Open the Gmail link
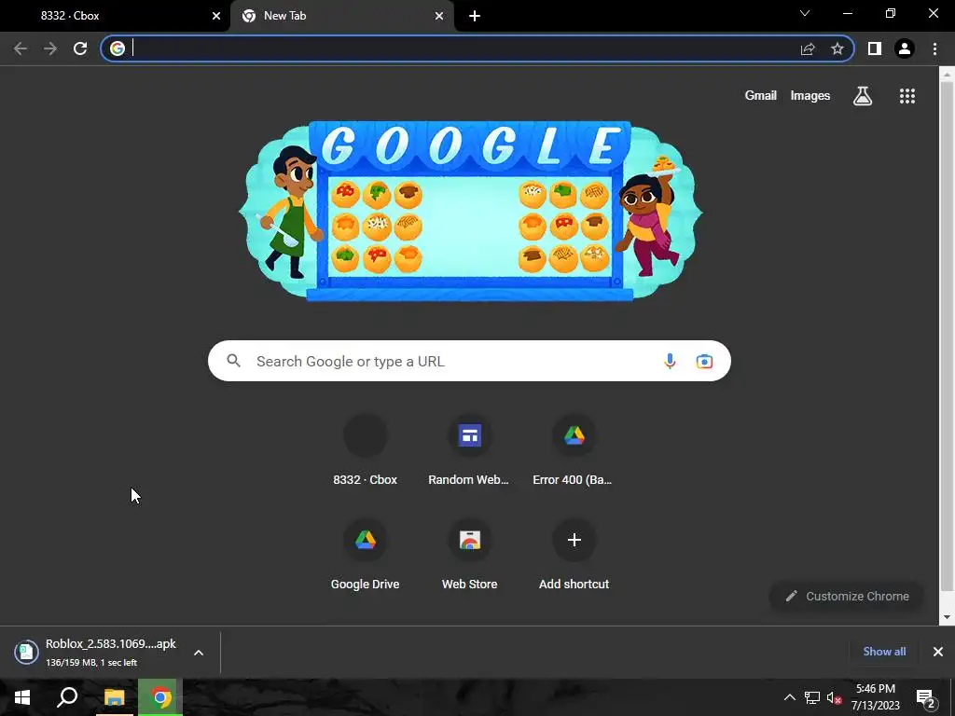The width and height of the screenshot is (955, 716). point(761,96)
